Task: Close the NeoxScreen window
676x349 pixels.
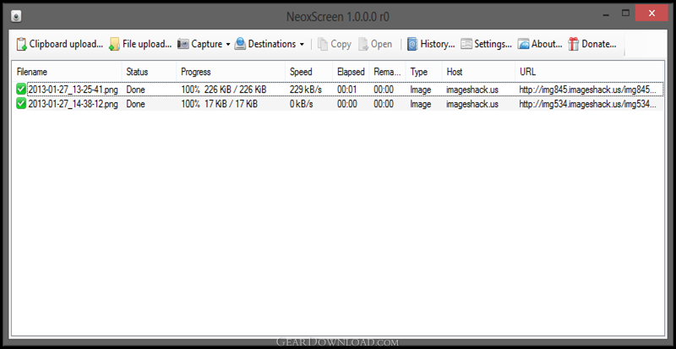Action: [651, 14]
